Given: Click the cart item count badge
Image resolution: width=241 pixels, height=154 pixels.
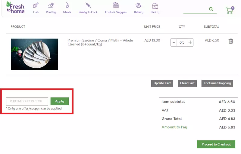Looking at the screenshot, I should pyautogui.click(x=233, y=8).
